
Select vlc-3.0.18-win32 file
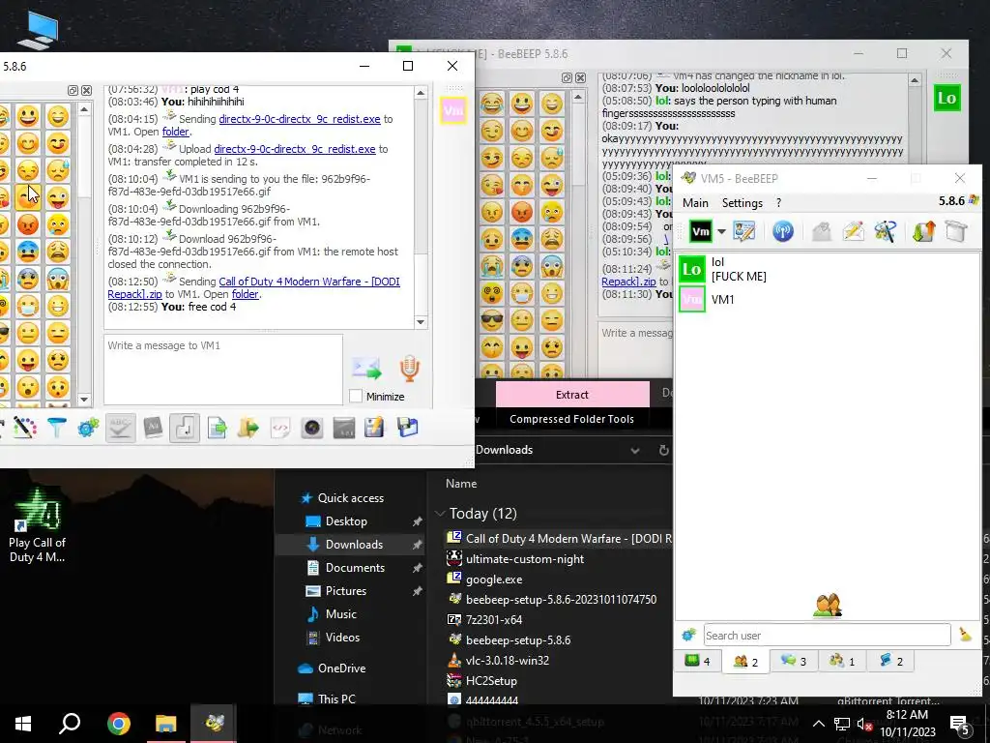click(x=507, y=660)
